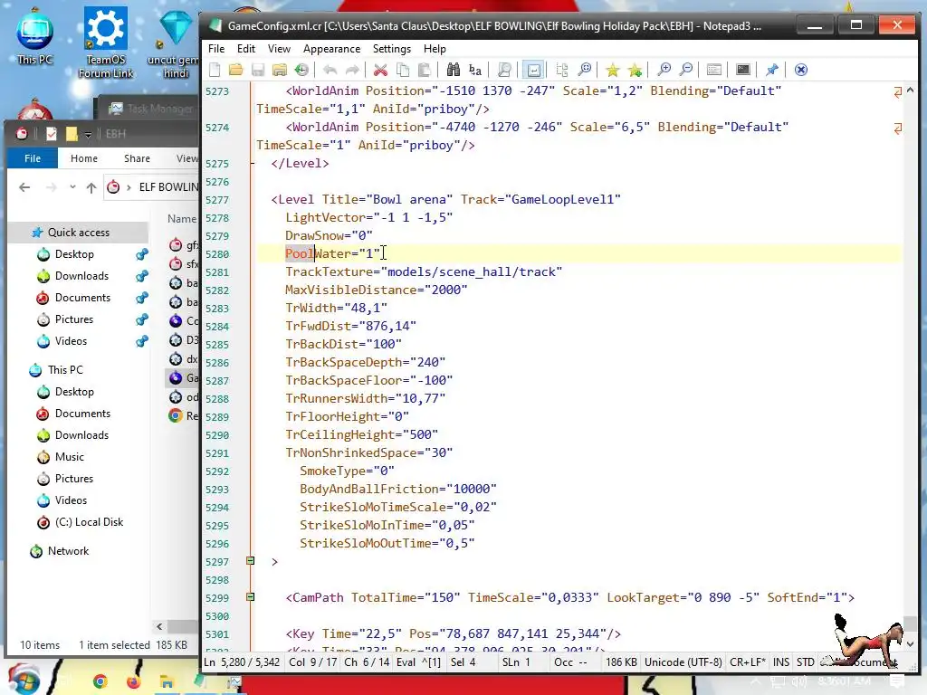Click the black console command icon
The height and width of the screenshot is (695, 927).
pyautogui.click(x=743, y=70)
